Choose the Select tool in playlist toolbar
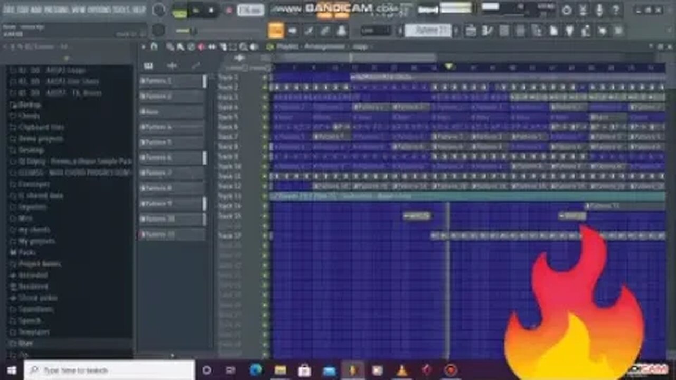This screenshot has height=380, width=676. tap(233, 46)
